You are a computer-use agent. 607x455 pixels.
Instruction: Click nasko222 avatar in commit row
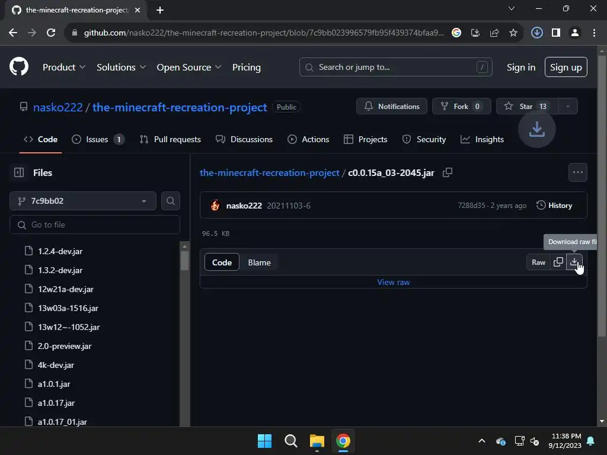[x=215, y=206]
